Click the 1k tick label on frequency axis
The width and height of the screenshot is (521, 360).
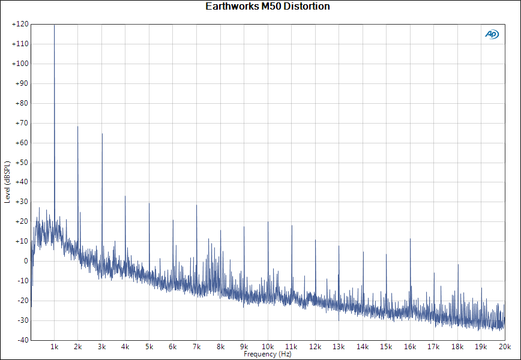point(54,347)
